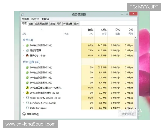This screenshot has width=164, height=131.
Task: Click the 360安全卫士 安全防护中心 icon
Action: tap(27, 88)
